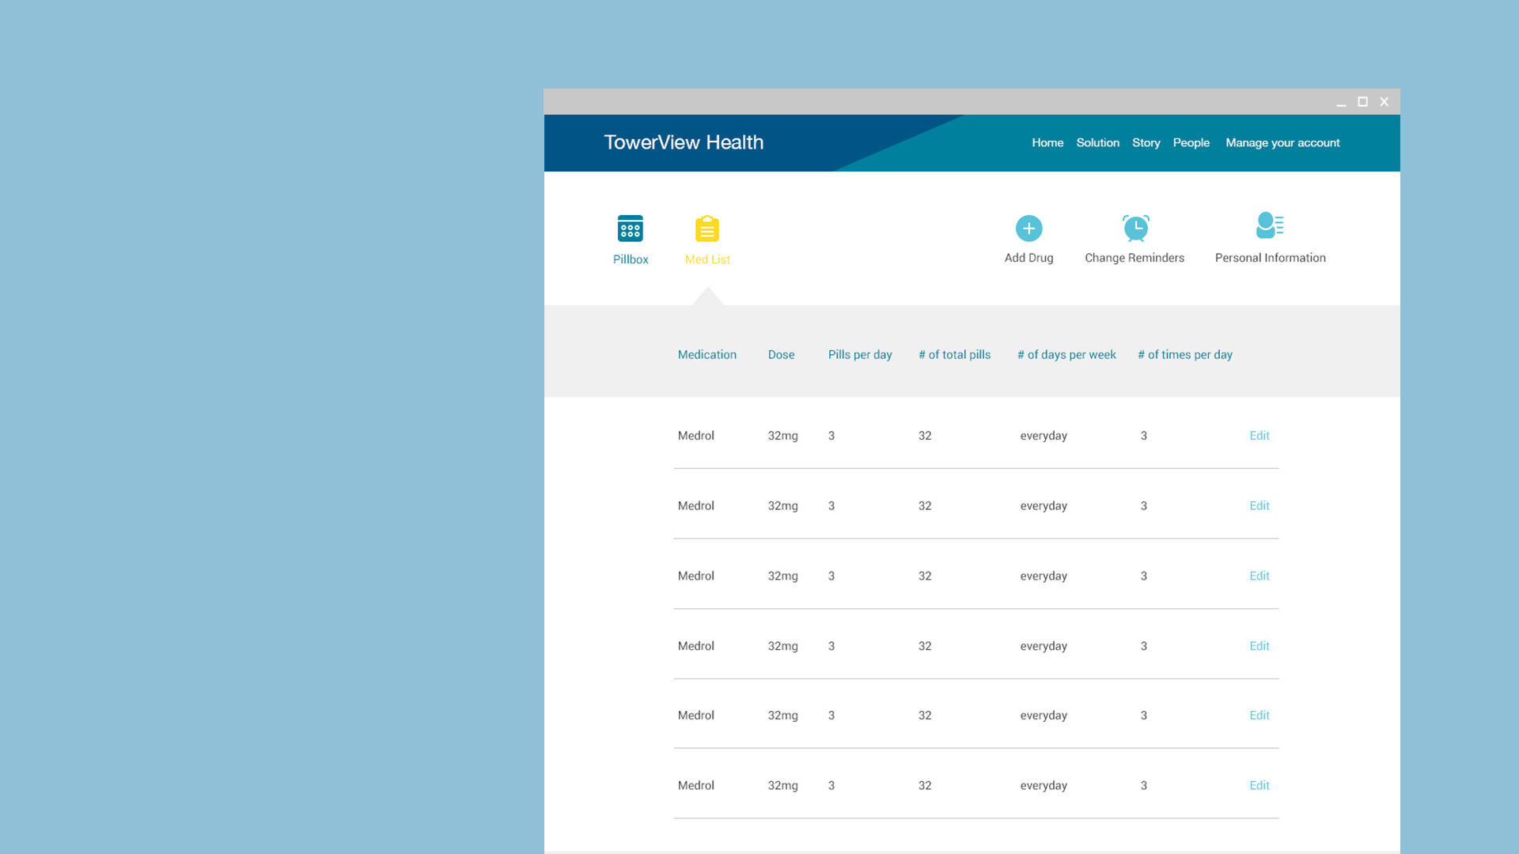This screenshot has width=1519, height=854.
Task: Click Manage your account link
Action: point(1282,143)
